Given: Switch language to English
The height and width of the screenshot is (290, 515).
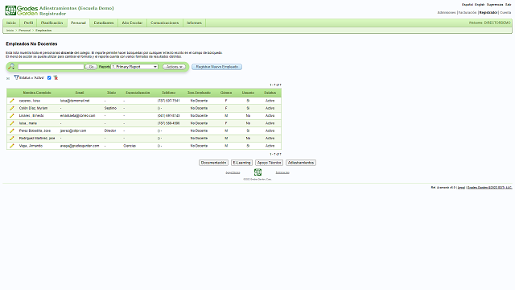Looking at the screenshot, I should [x=480, y=5].
